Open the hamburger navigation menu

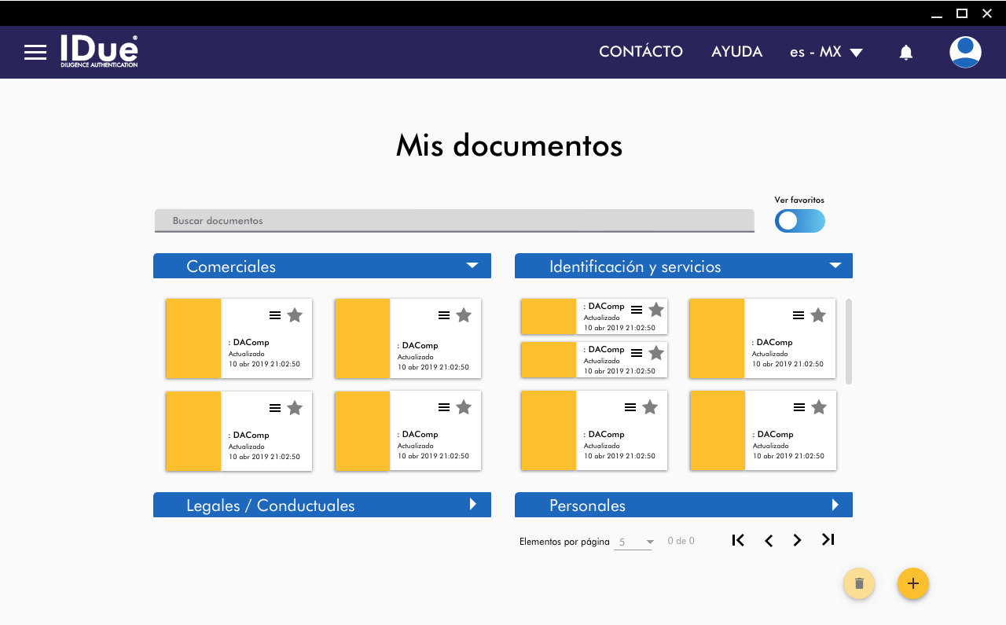(35, 53)
